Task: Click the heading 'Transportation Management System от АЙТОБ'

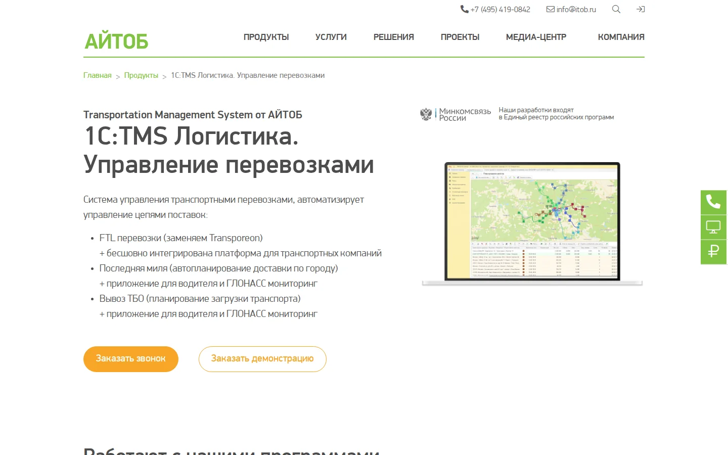Action: tap(193, 115)
